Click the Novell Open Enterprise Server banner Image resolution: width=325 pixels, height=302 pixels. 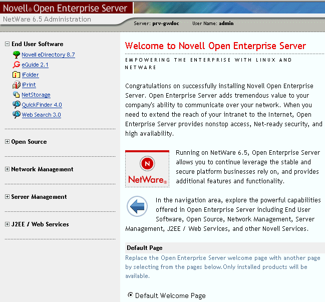(x=65, y=8)
